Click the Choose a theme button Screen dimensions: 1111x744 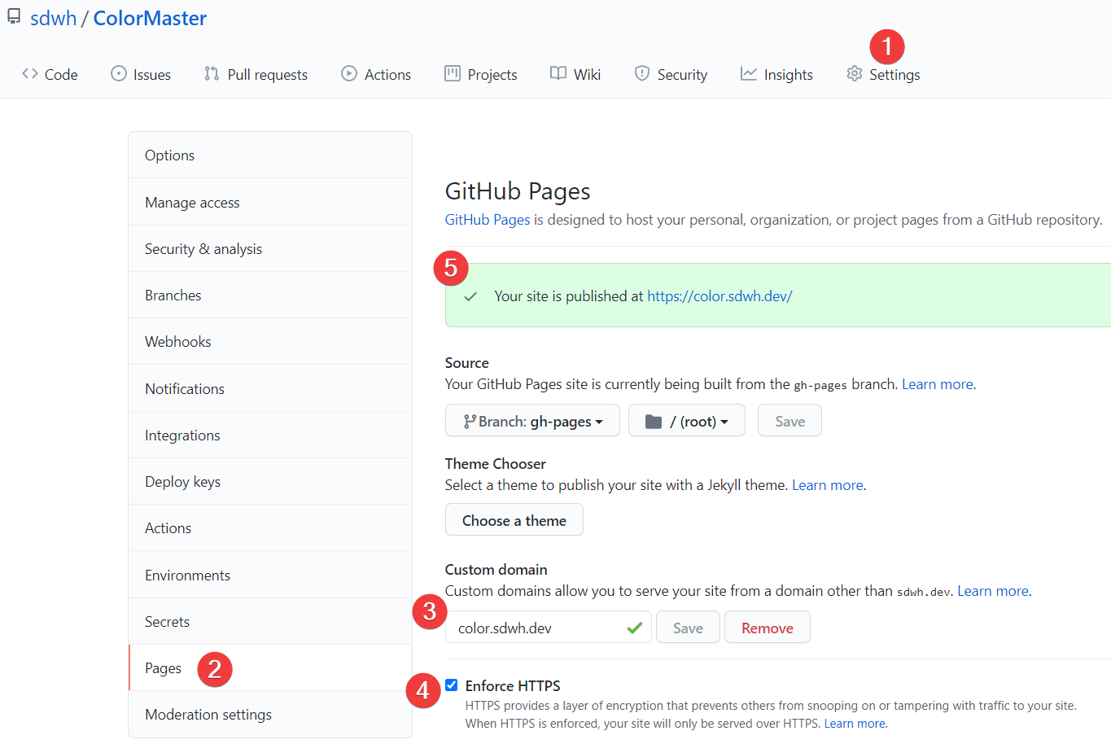click(x=514, y=520)
